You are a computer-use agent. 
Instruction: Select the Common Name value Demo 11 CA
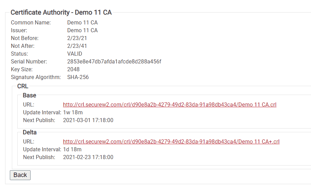click(x=82, y=23)
